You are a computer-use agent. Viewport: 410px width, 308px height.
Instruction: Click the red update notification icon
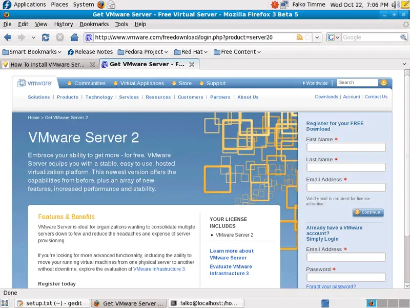coord(275,5)
